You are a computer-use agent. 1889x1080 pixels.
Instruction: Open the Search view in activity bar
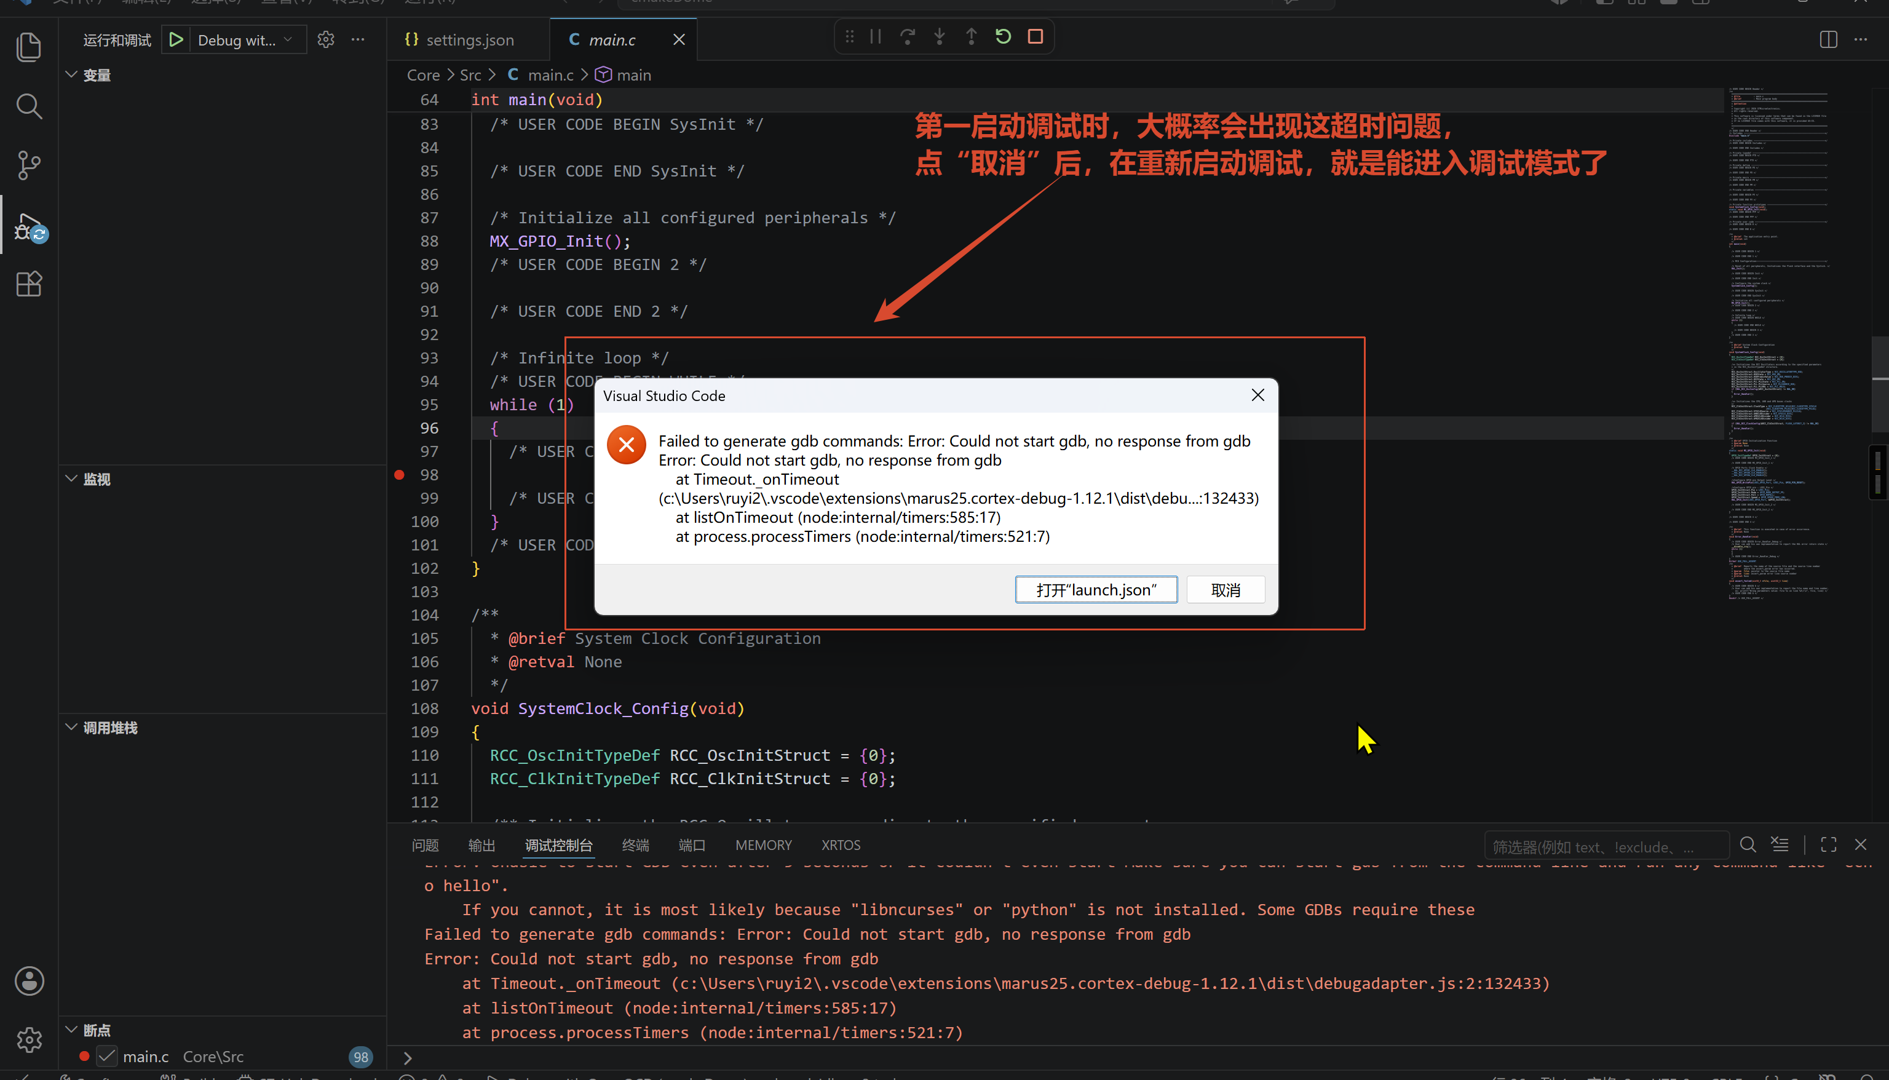[29, 107]
